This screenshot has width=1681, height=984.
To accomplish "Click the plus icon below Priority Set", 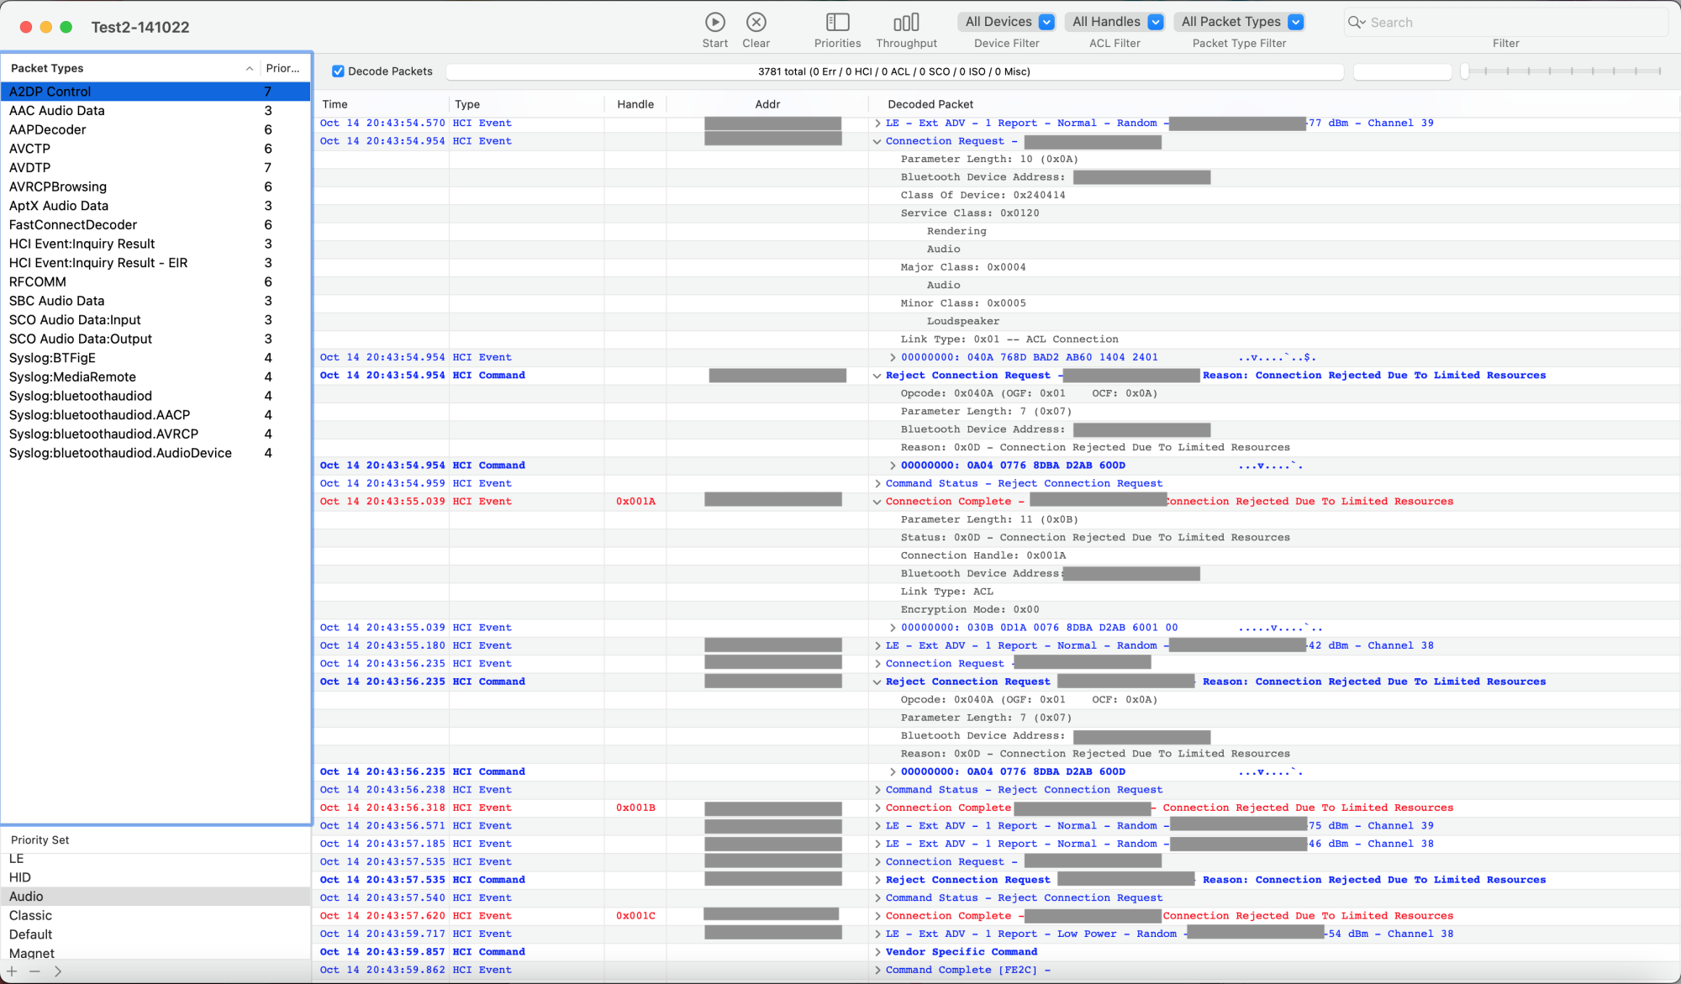I will [x=12, y=971].
